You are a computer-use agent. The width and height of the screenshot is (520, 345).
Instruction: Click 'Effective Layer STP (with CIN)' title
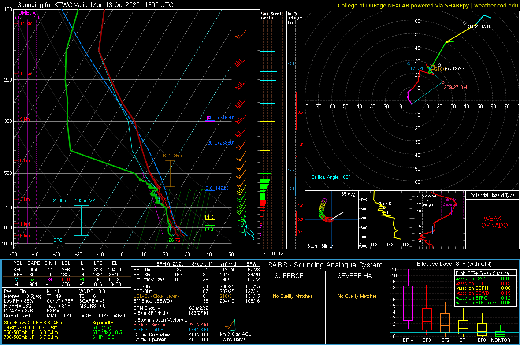click(x=454, y=264)
